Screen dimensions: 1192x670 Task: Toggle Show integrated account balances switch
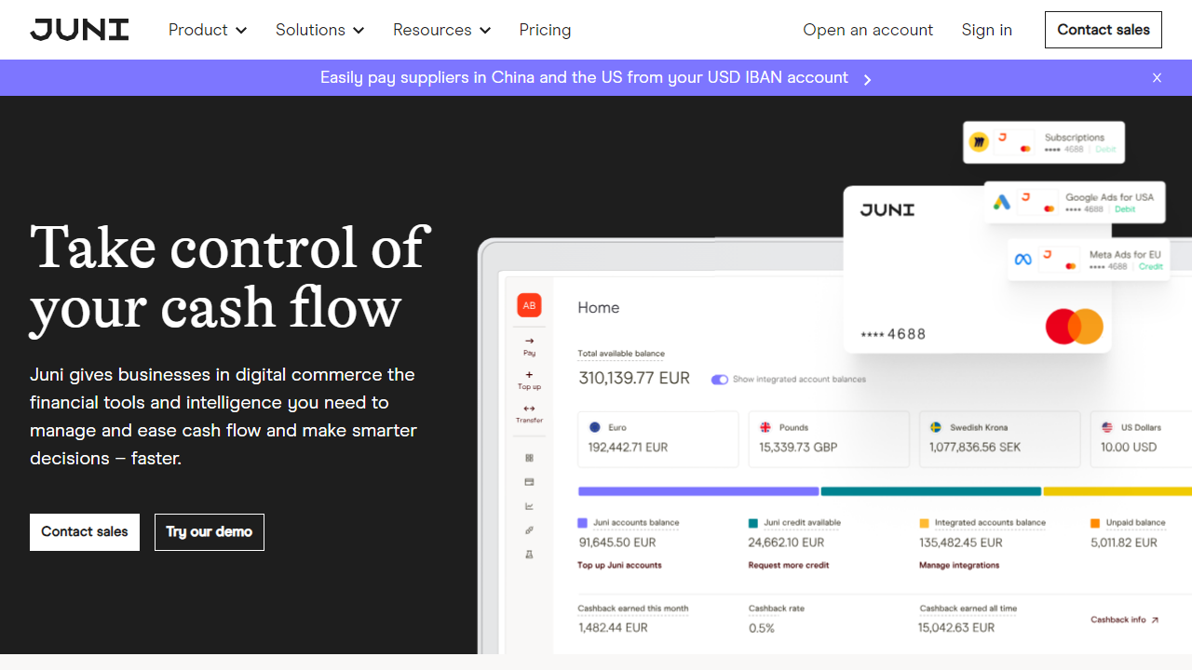click(x=719, y=380)
